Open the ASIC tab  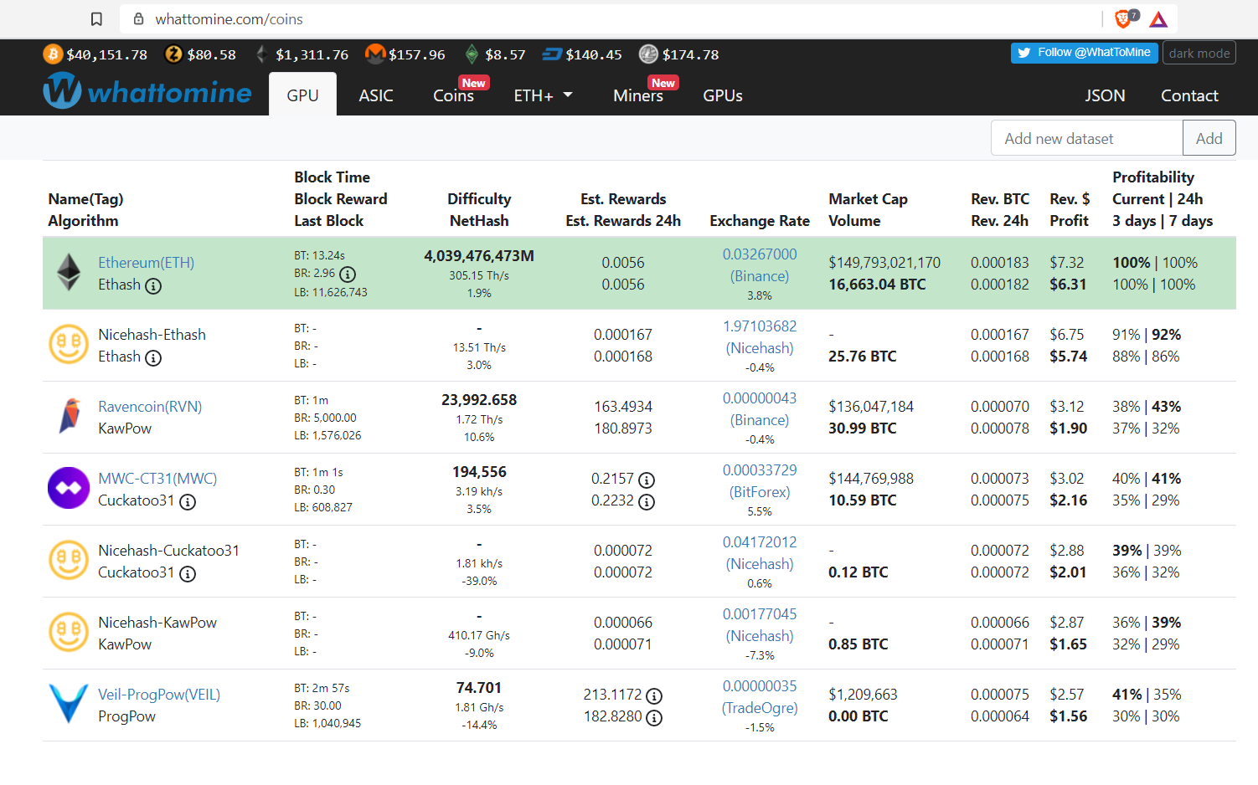pyautogui.click(x=376, y=95)
